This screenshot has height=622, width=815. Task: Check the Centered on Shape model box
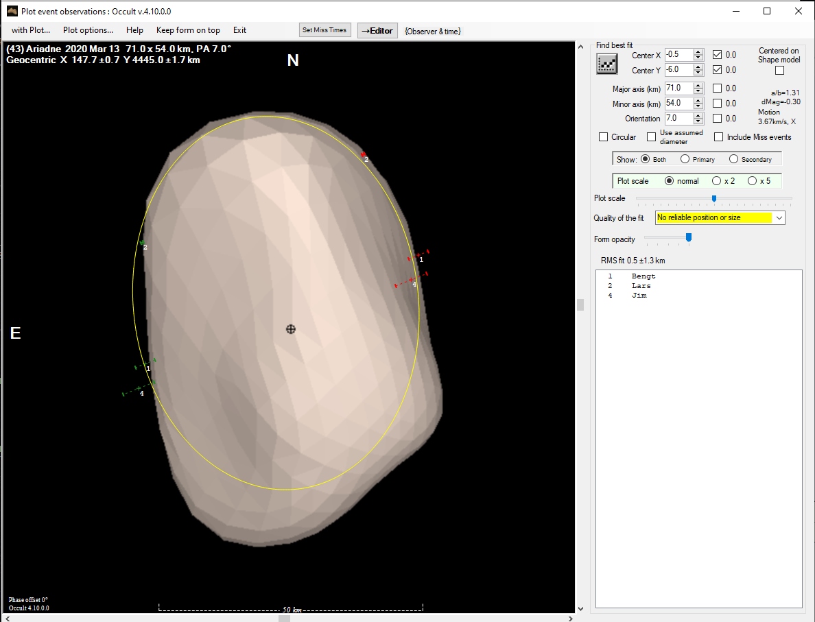779,70
